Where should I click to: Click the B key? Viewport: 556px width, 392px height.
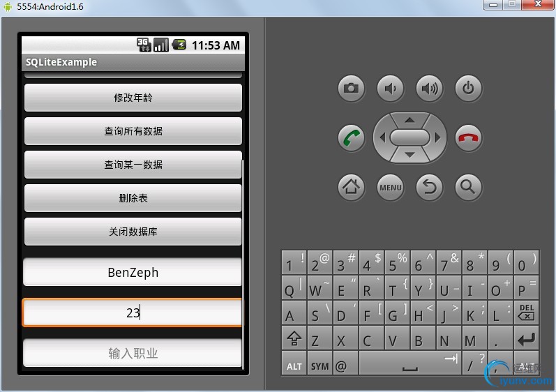(423, 338)
